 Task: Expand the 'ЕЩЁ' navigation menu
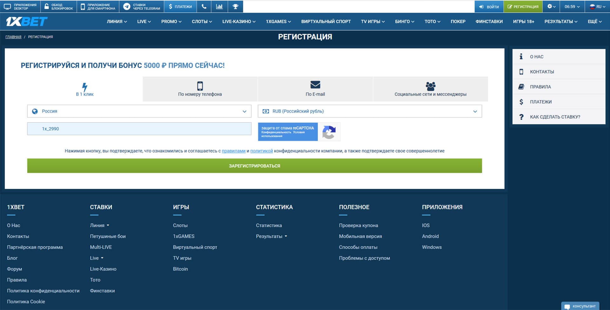[x=595, y=22]
